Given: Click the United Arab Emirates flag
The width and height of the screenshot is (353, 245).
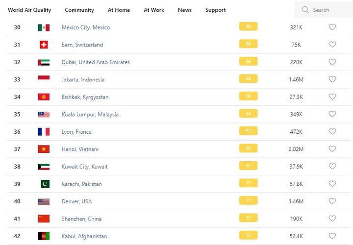Looking at the screenshot, I should pos(44,62).
